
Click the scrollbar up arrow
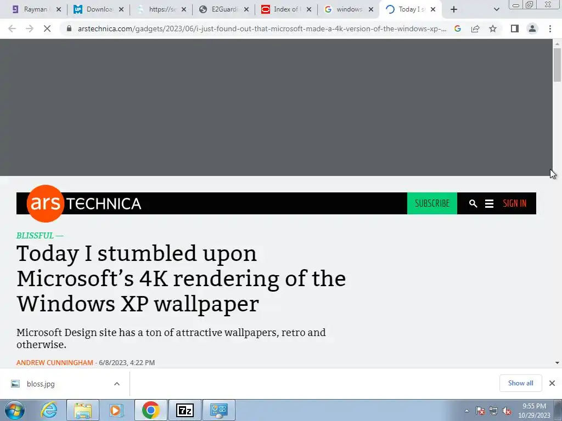(557, 44)
